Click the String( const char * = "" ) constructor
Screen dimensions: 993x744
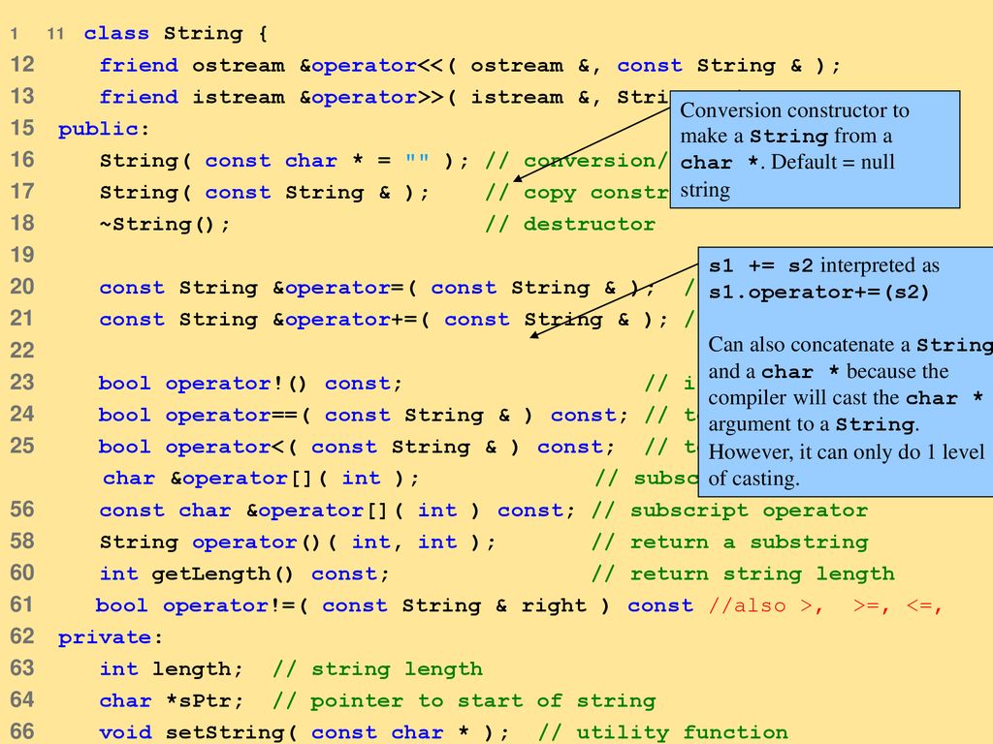tap(284, 161)
